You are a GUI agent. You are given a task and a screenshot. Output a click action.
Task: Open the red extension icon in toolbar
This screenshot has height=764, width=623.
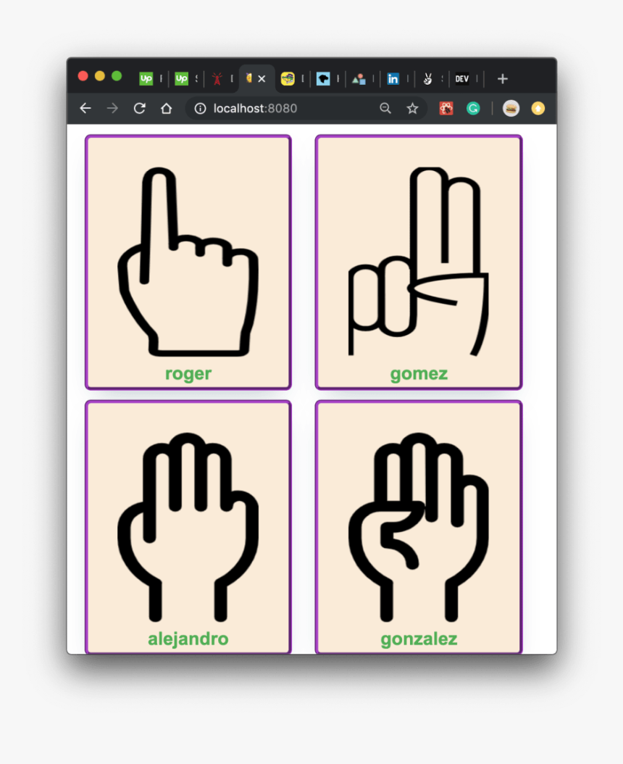tap(446, 109)
